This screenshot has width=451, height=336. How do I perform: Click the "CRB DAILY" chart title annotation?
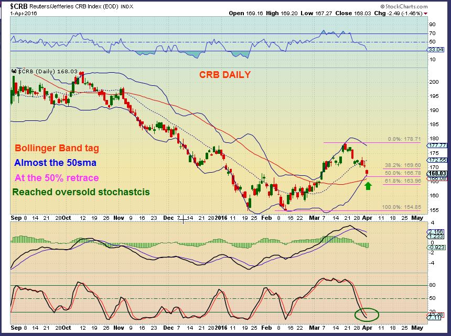[x=225, y=75]
